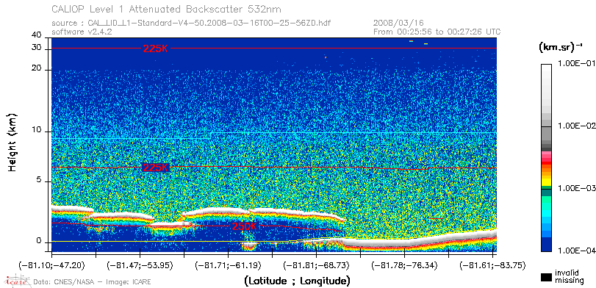Click the 'Height (km)' axis title
Screen dimensions: 596x288
[13, 142]
